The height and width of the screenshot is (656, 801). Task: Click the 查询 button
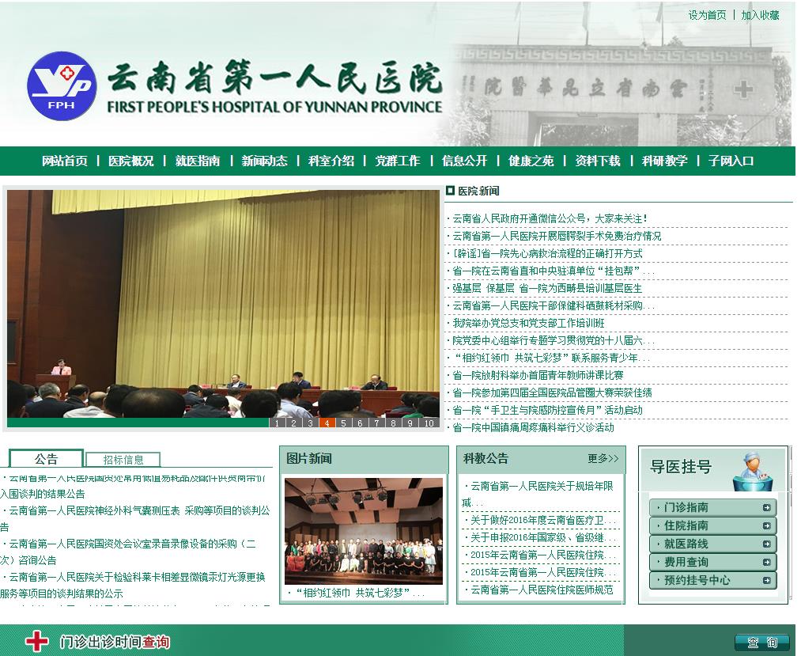(762, 643)
